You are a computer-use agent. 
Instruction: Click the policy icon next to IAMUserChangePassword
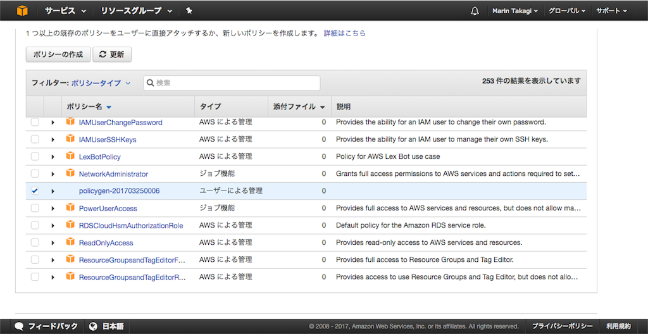[x=70, y=121]
